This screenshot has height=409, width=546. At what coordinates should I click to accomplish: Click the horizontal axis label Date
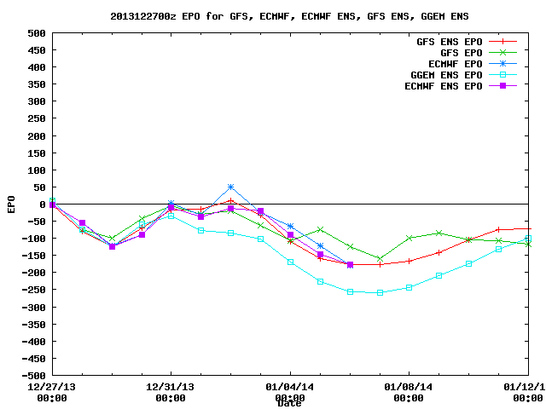point(289,403)
